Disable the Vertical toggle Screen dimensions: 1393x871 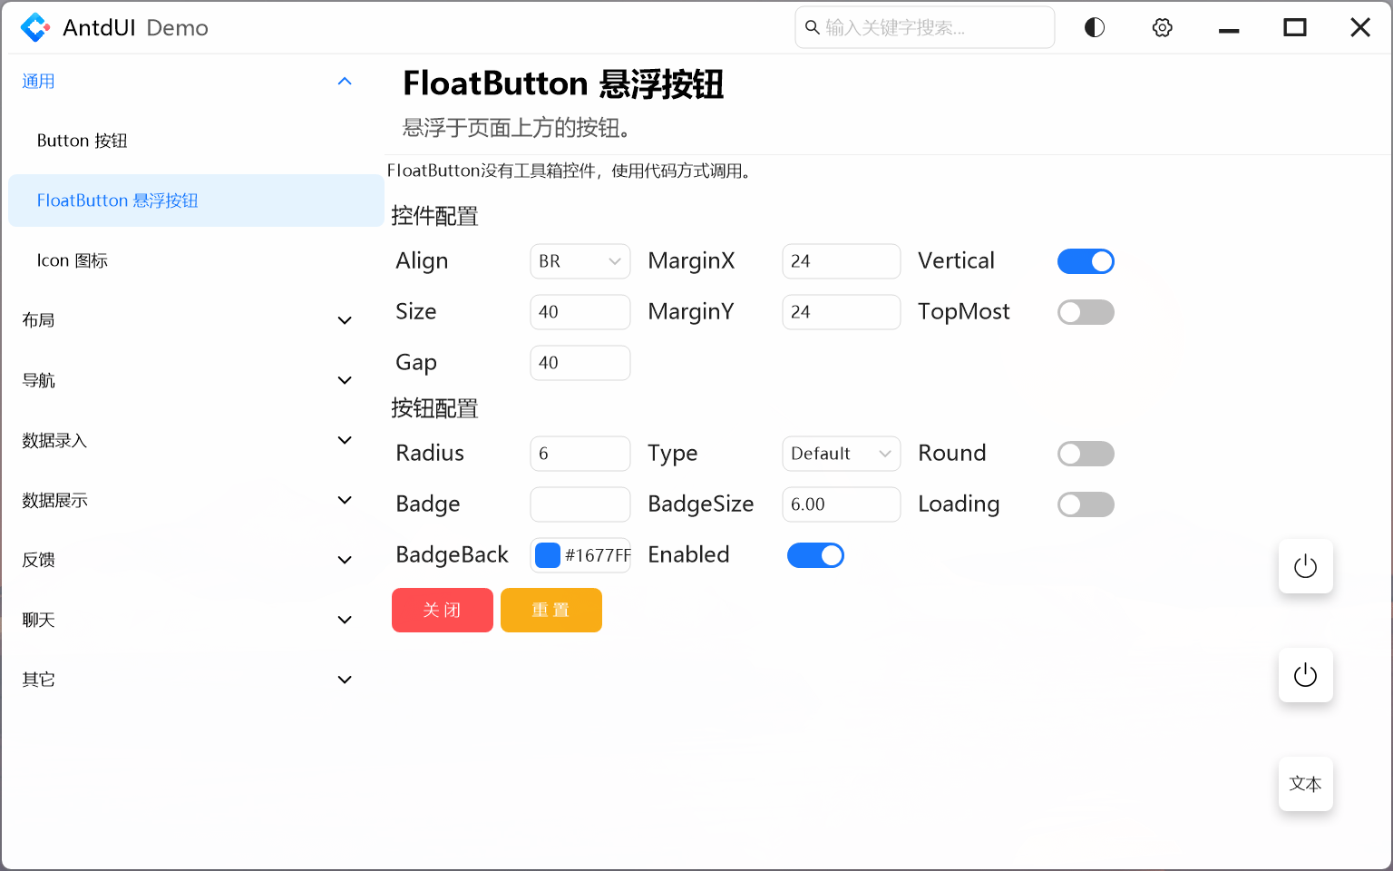[x=1086, y=261]
